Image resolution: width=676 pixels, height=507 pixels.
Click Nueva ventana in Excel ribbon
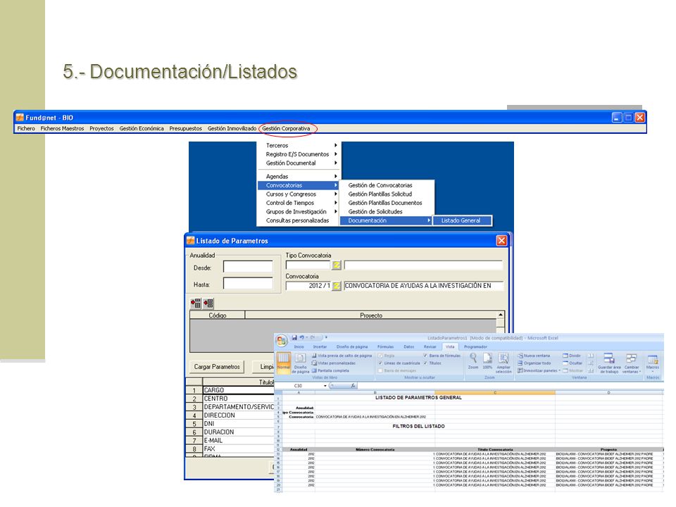click(534, 356)
